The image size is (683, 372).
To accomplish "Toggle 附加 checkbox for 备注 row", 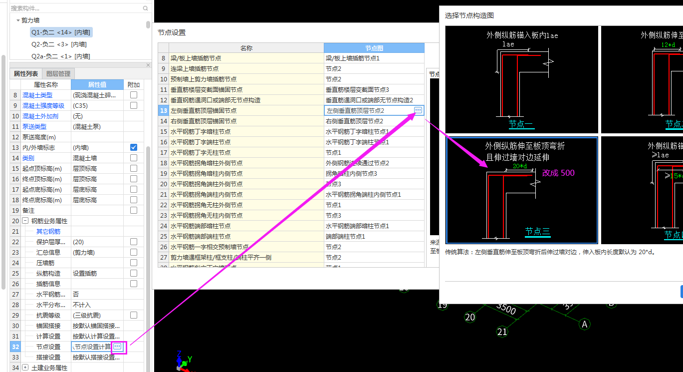I will click(134, 210).
